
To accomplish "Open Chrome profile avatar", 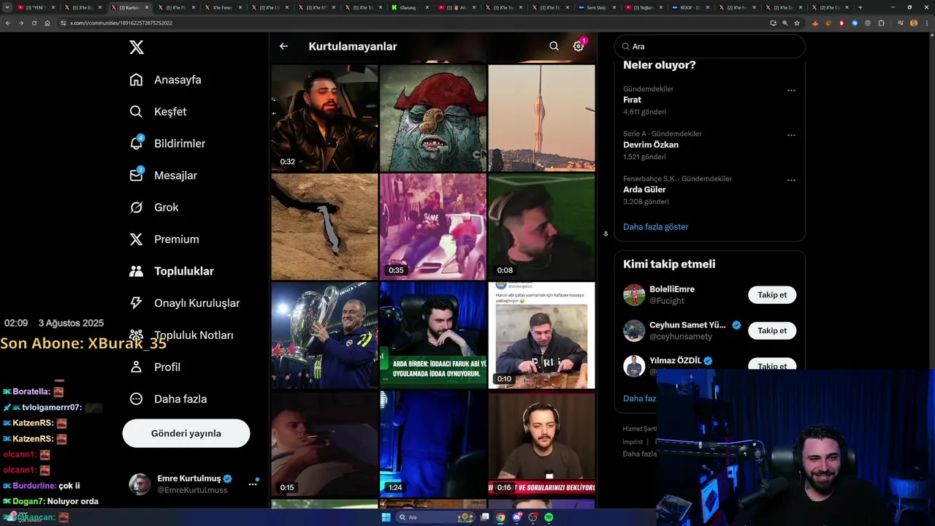I will (913, 23).
